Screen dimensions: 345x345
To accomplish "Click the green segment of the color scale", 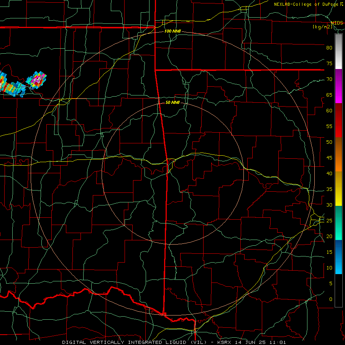I will coord(338,223).
